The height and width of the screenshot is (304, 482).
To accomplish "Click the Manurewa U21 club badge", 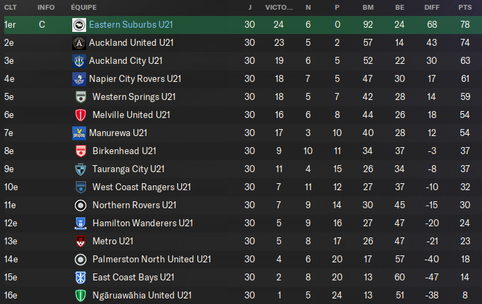I will click(79, 133).
